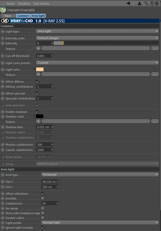Uncheck Ignore light normals
Screen dimensions: 161x231
(x=43, y=228)
